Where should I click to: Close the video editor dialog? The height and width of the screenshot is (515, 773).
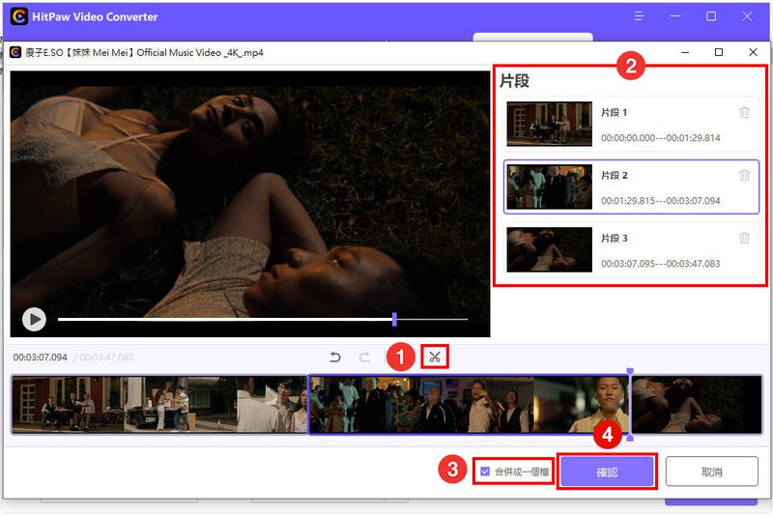[x=753, y=52]
